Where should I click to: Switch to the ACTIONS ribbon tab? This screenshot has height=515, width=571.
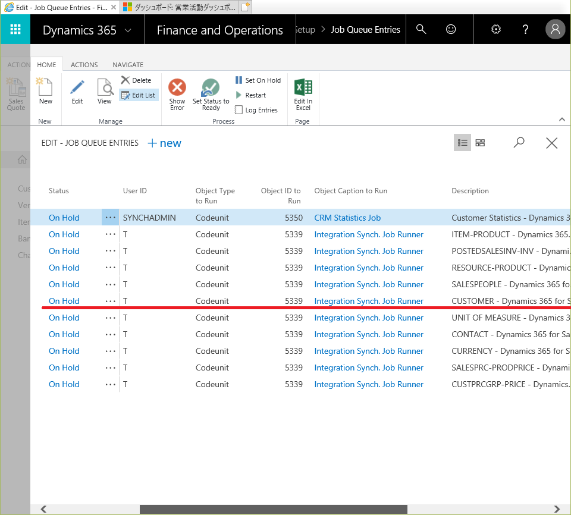point(84,64)
